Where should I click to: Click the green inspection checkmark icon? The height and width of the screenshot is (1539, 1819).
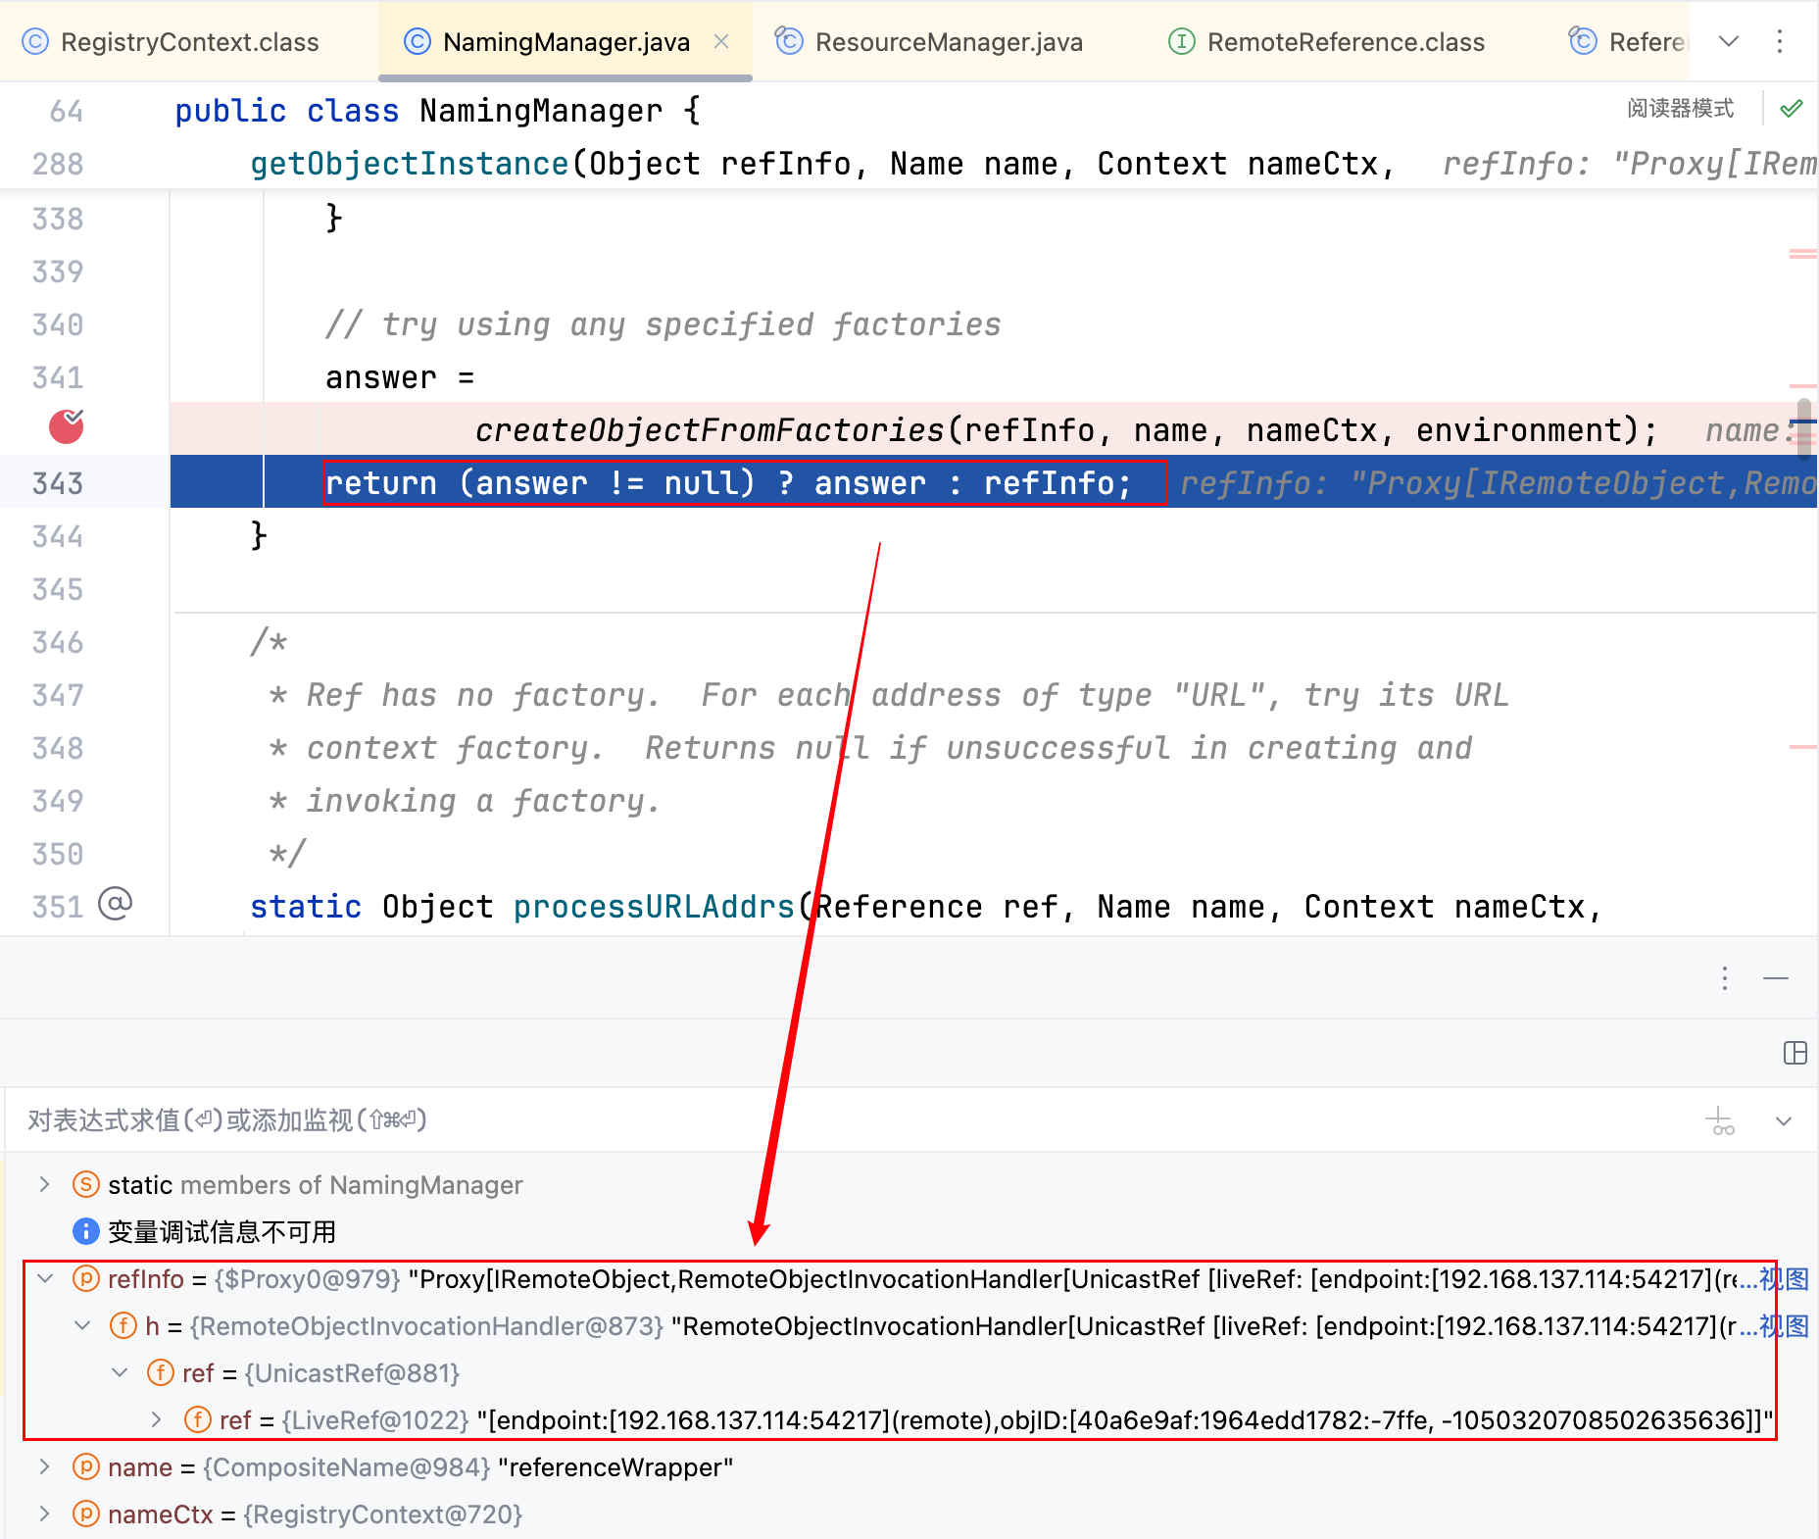[1792, 108]
